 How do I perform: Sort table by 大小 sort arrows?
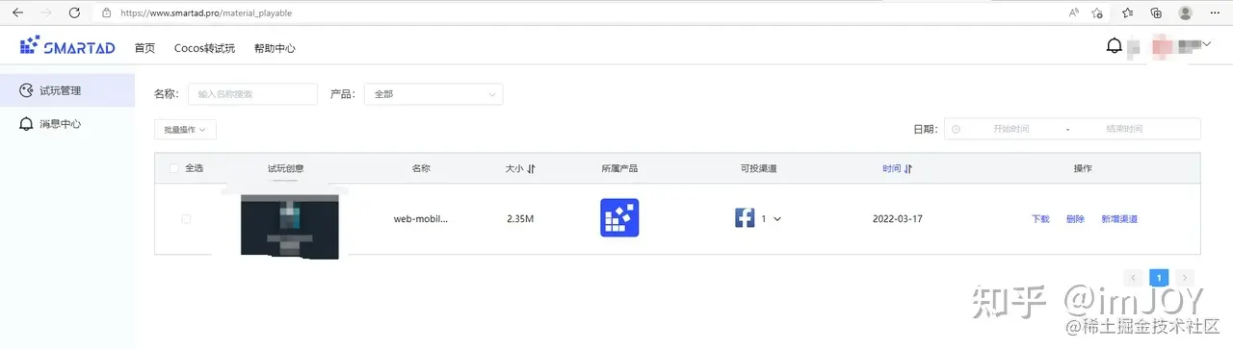coord(531,168)
